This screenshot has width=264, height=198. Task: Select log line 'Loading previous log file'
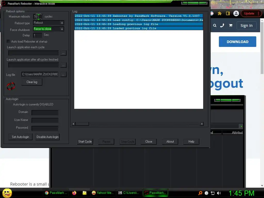(138, 24)
